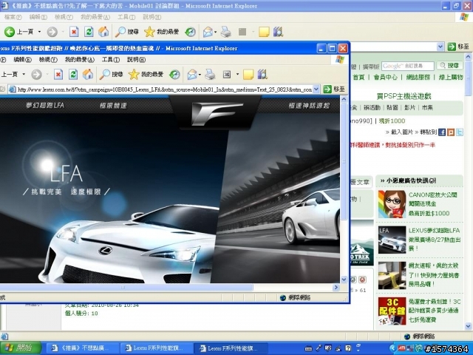Expand Back history dropdown in Mobile01 window
The height and width of the screenshot is (355, 473).
pyautogui.click(x=39, y=32)
